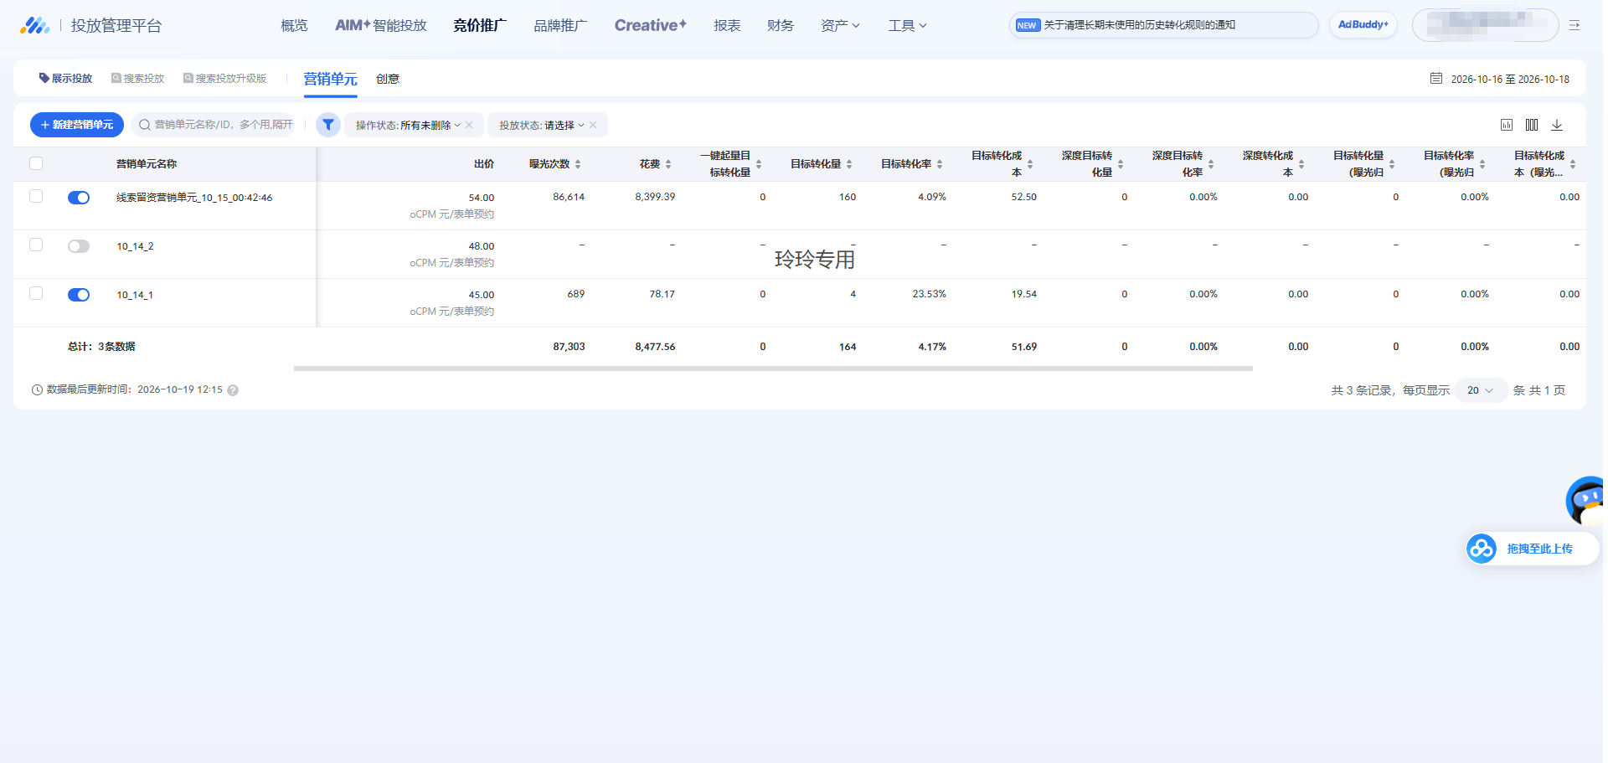
Task: Click the horizontal table scrollbar
Action: point(773,369)
